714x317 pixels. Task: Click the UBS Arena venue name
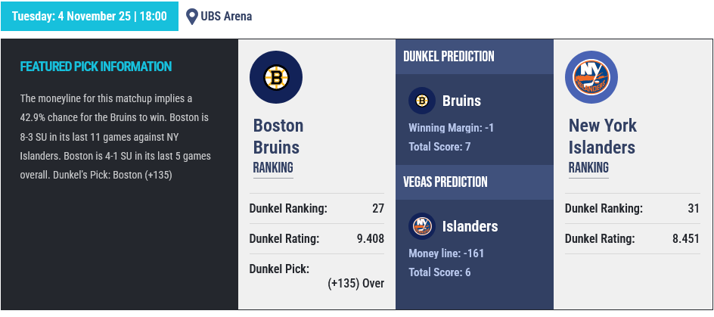point(226,16)
